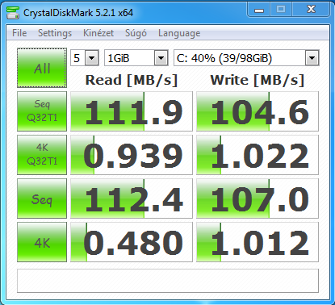Click the CrystalDiskMark title bar app icon
Viewport: 335px width, 305px height.
point(13,13)
